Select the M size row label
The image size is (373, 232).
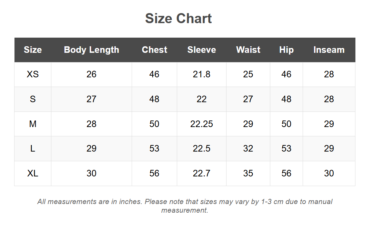tap(33, 124)
